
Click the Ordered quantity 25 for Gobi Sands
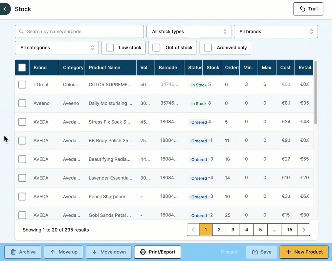228,215
